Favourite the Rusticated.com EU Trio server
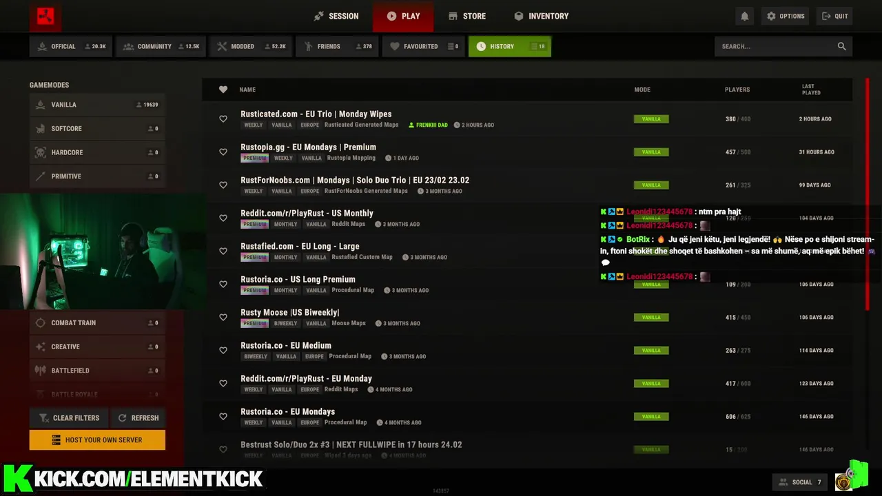 coord(223,119)
